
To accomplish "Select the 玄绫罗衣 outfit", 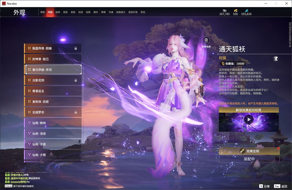I will click(x=53, y=112).
